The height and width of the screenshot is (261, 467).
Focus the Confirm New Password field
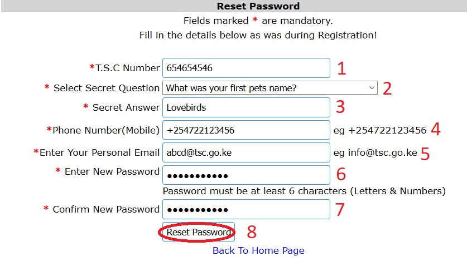[246, 210]
